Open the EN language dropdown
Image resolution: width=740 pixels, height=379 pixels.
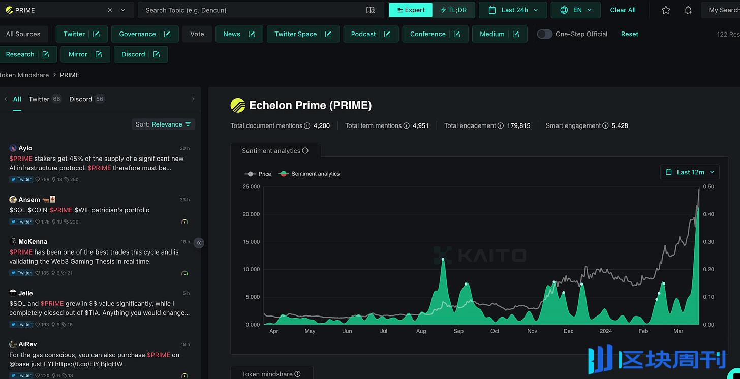[x=575, y=10]
